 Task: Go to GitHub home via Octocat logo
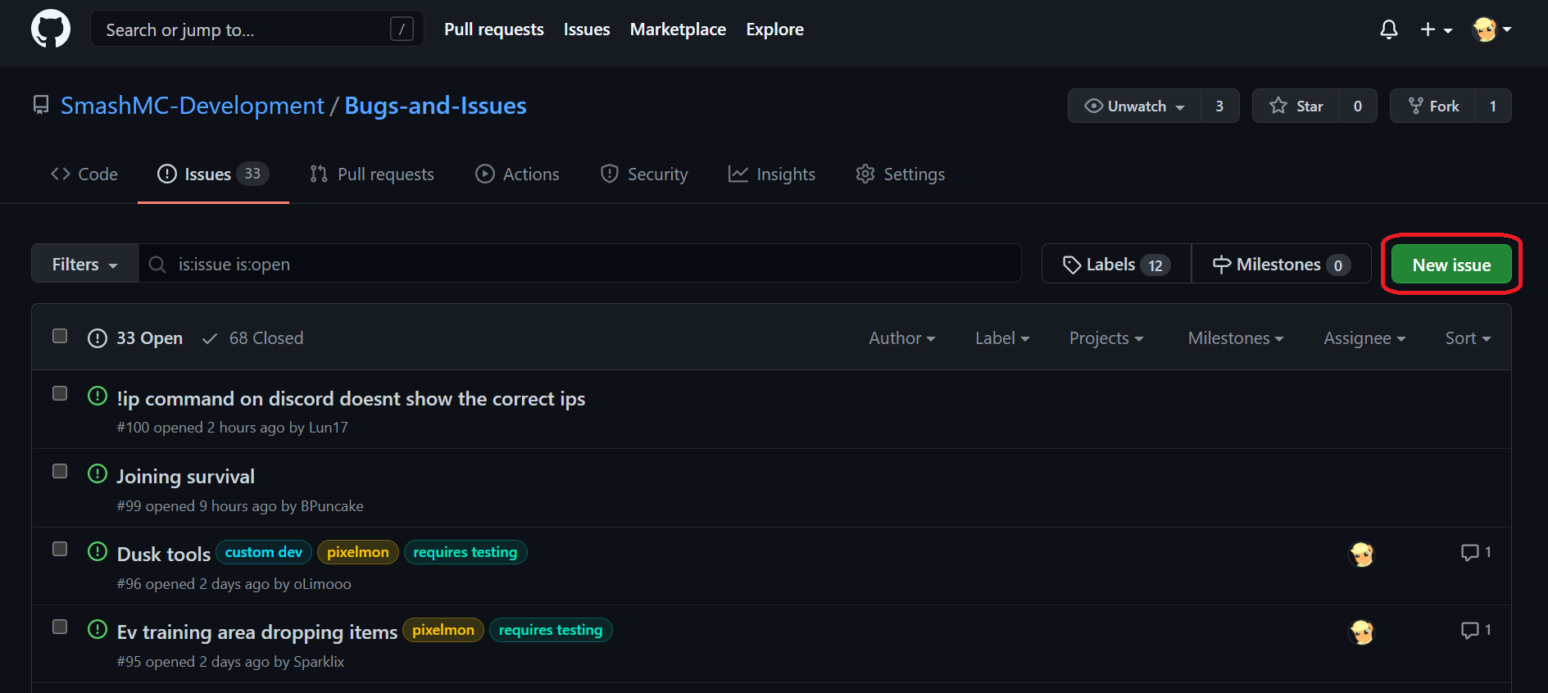point(51,29)
